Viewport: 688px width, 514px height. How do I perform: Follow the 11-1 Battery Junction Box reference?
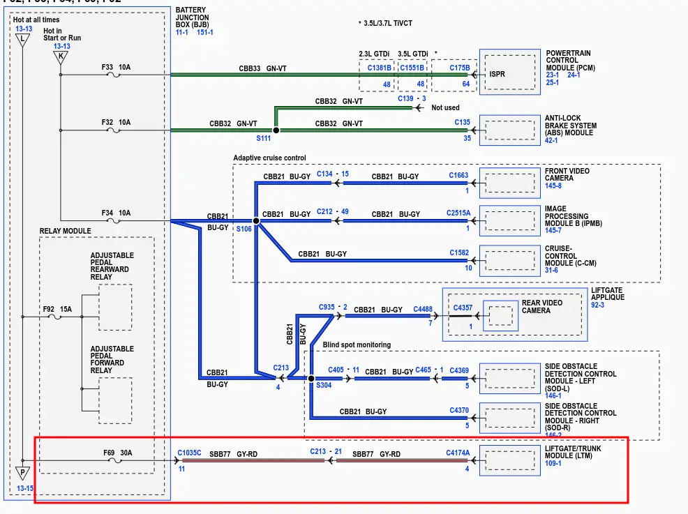tap(181, 33)
